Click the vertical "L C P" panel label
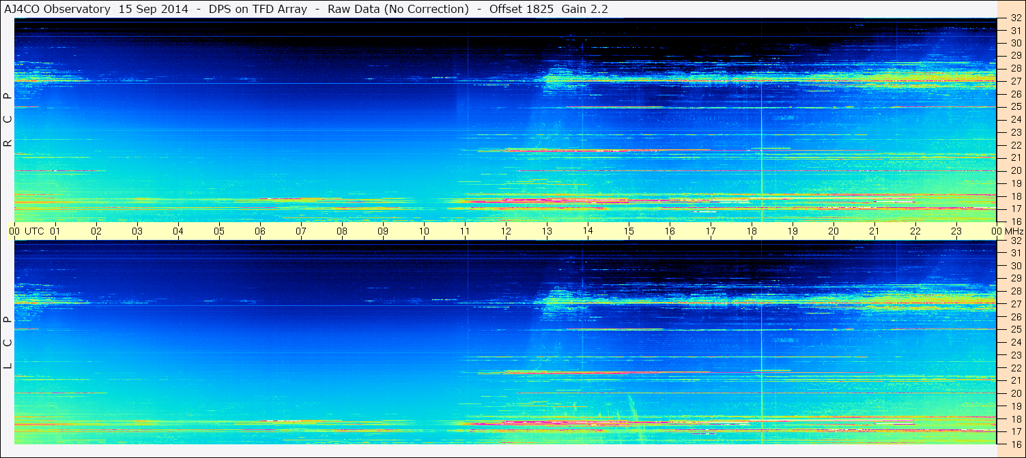Viewport: 1026px width, 458px height. tap(8, 343)
